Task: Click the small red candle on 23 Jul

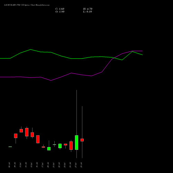Action: 65,145
